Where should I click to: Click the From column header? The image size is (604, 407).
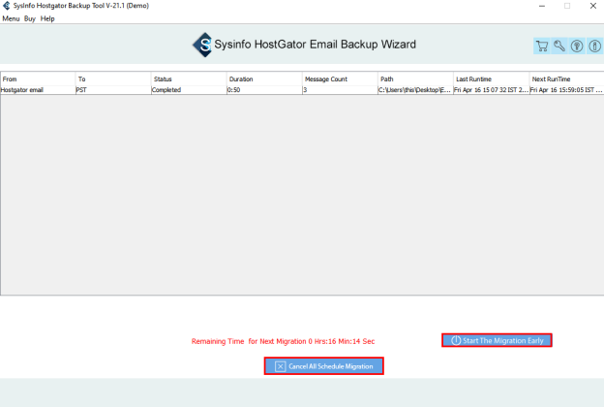pos(38,79)
